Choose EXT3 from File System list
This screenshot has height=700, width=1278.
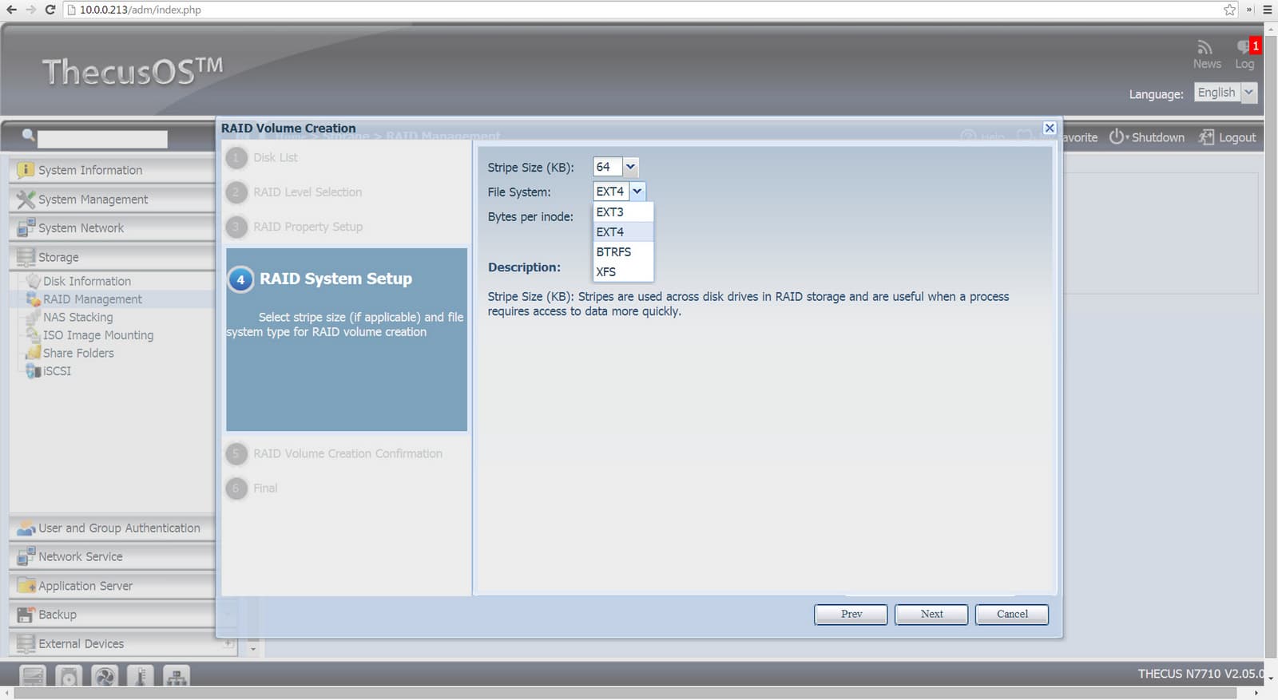point(623,212)
